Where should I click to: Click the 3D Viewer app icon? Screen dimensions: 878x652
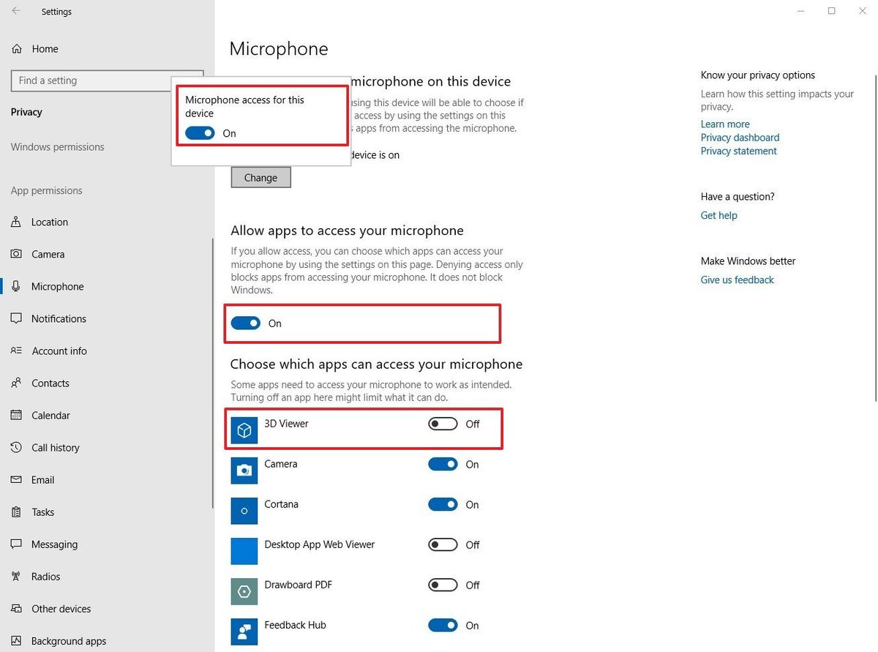tap(244, 430)
